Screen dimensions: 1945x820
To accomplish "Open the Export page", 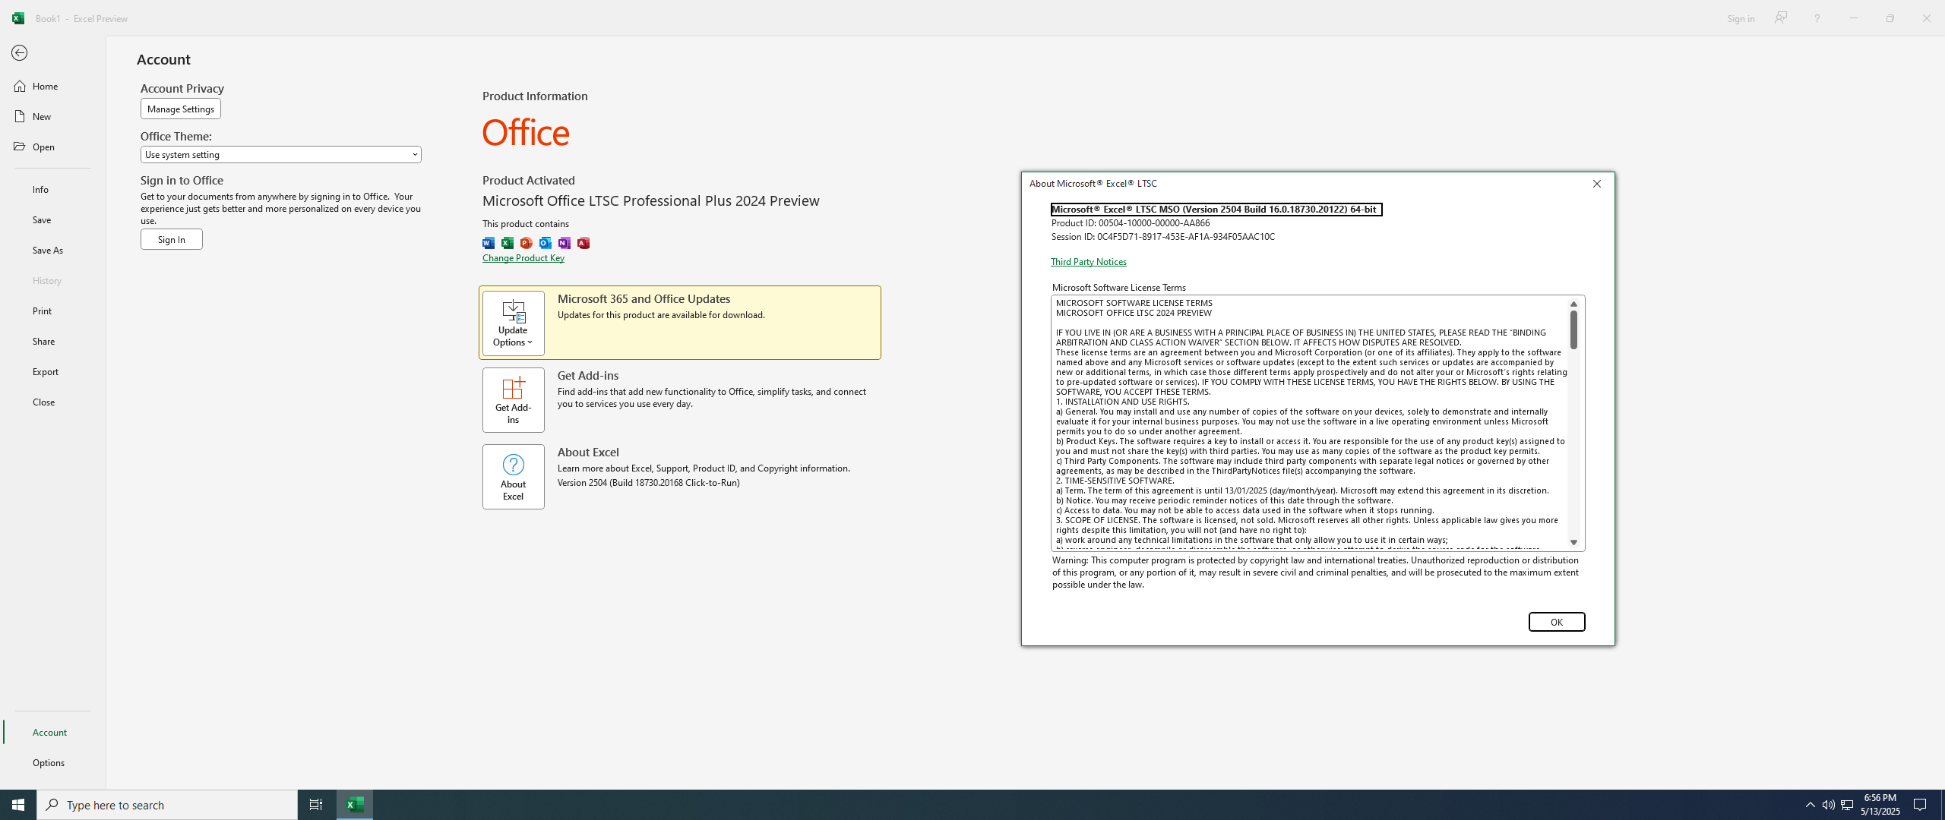I will tap(52, 371).
